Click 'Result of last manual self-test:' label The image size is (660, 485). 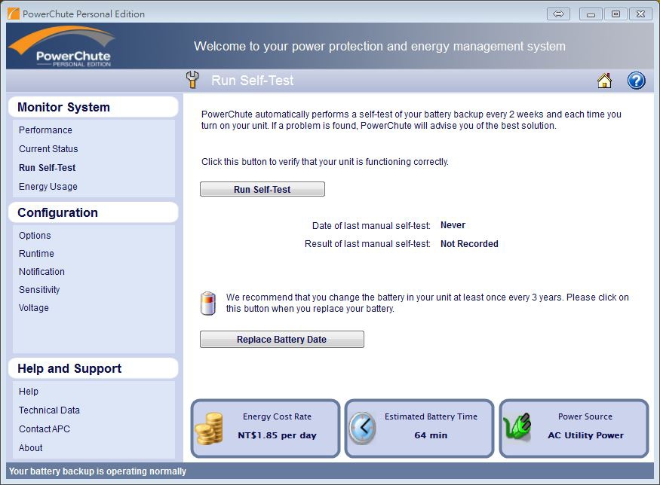367,244
